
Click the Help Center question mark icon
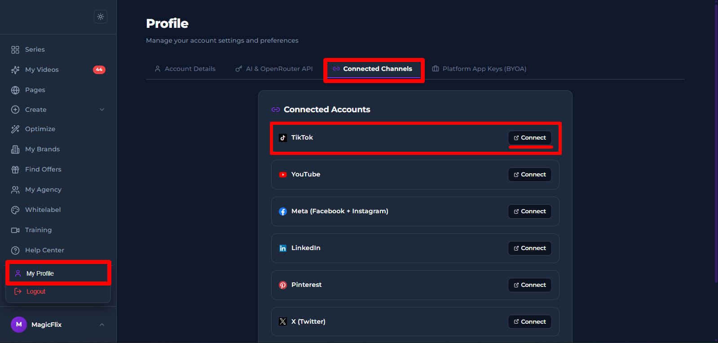[15, 250]
